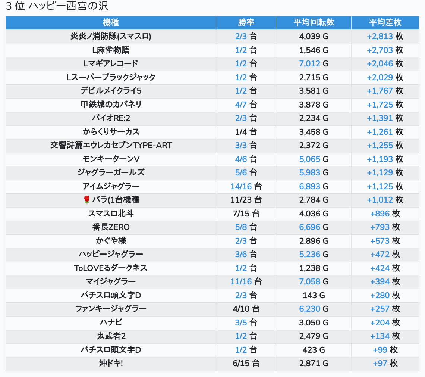
Task: Select the win rate '5/6 台'
Action: click(246, 172)
